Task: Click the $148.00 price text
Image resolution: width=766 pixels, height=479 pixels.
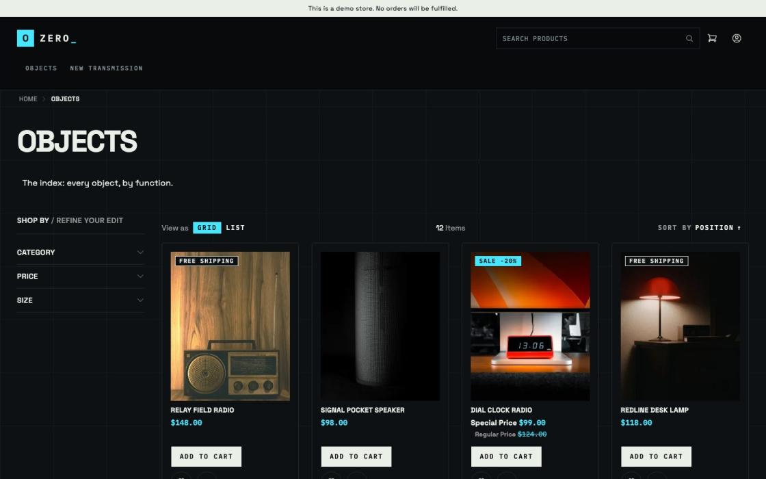Action: 186,423
